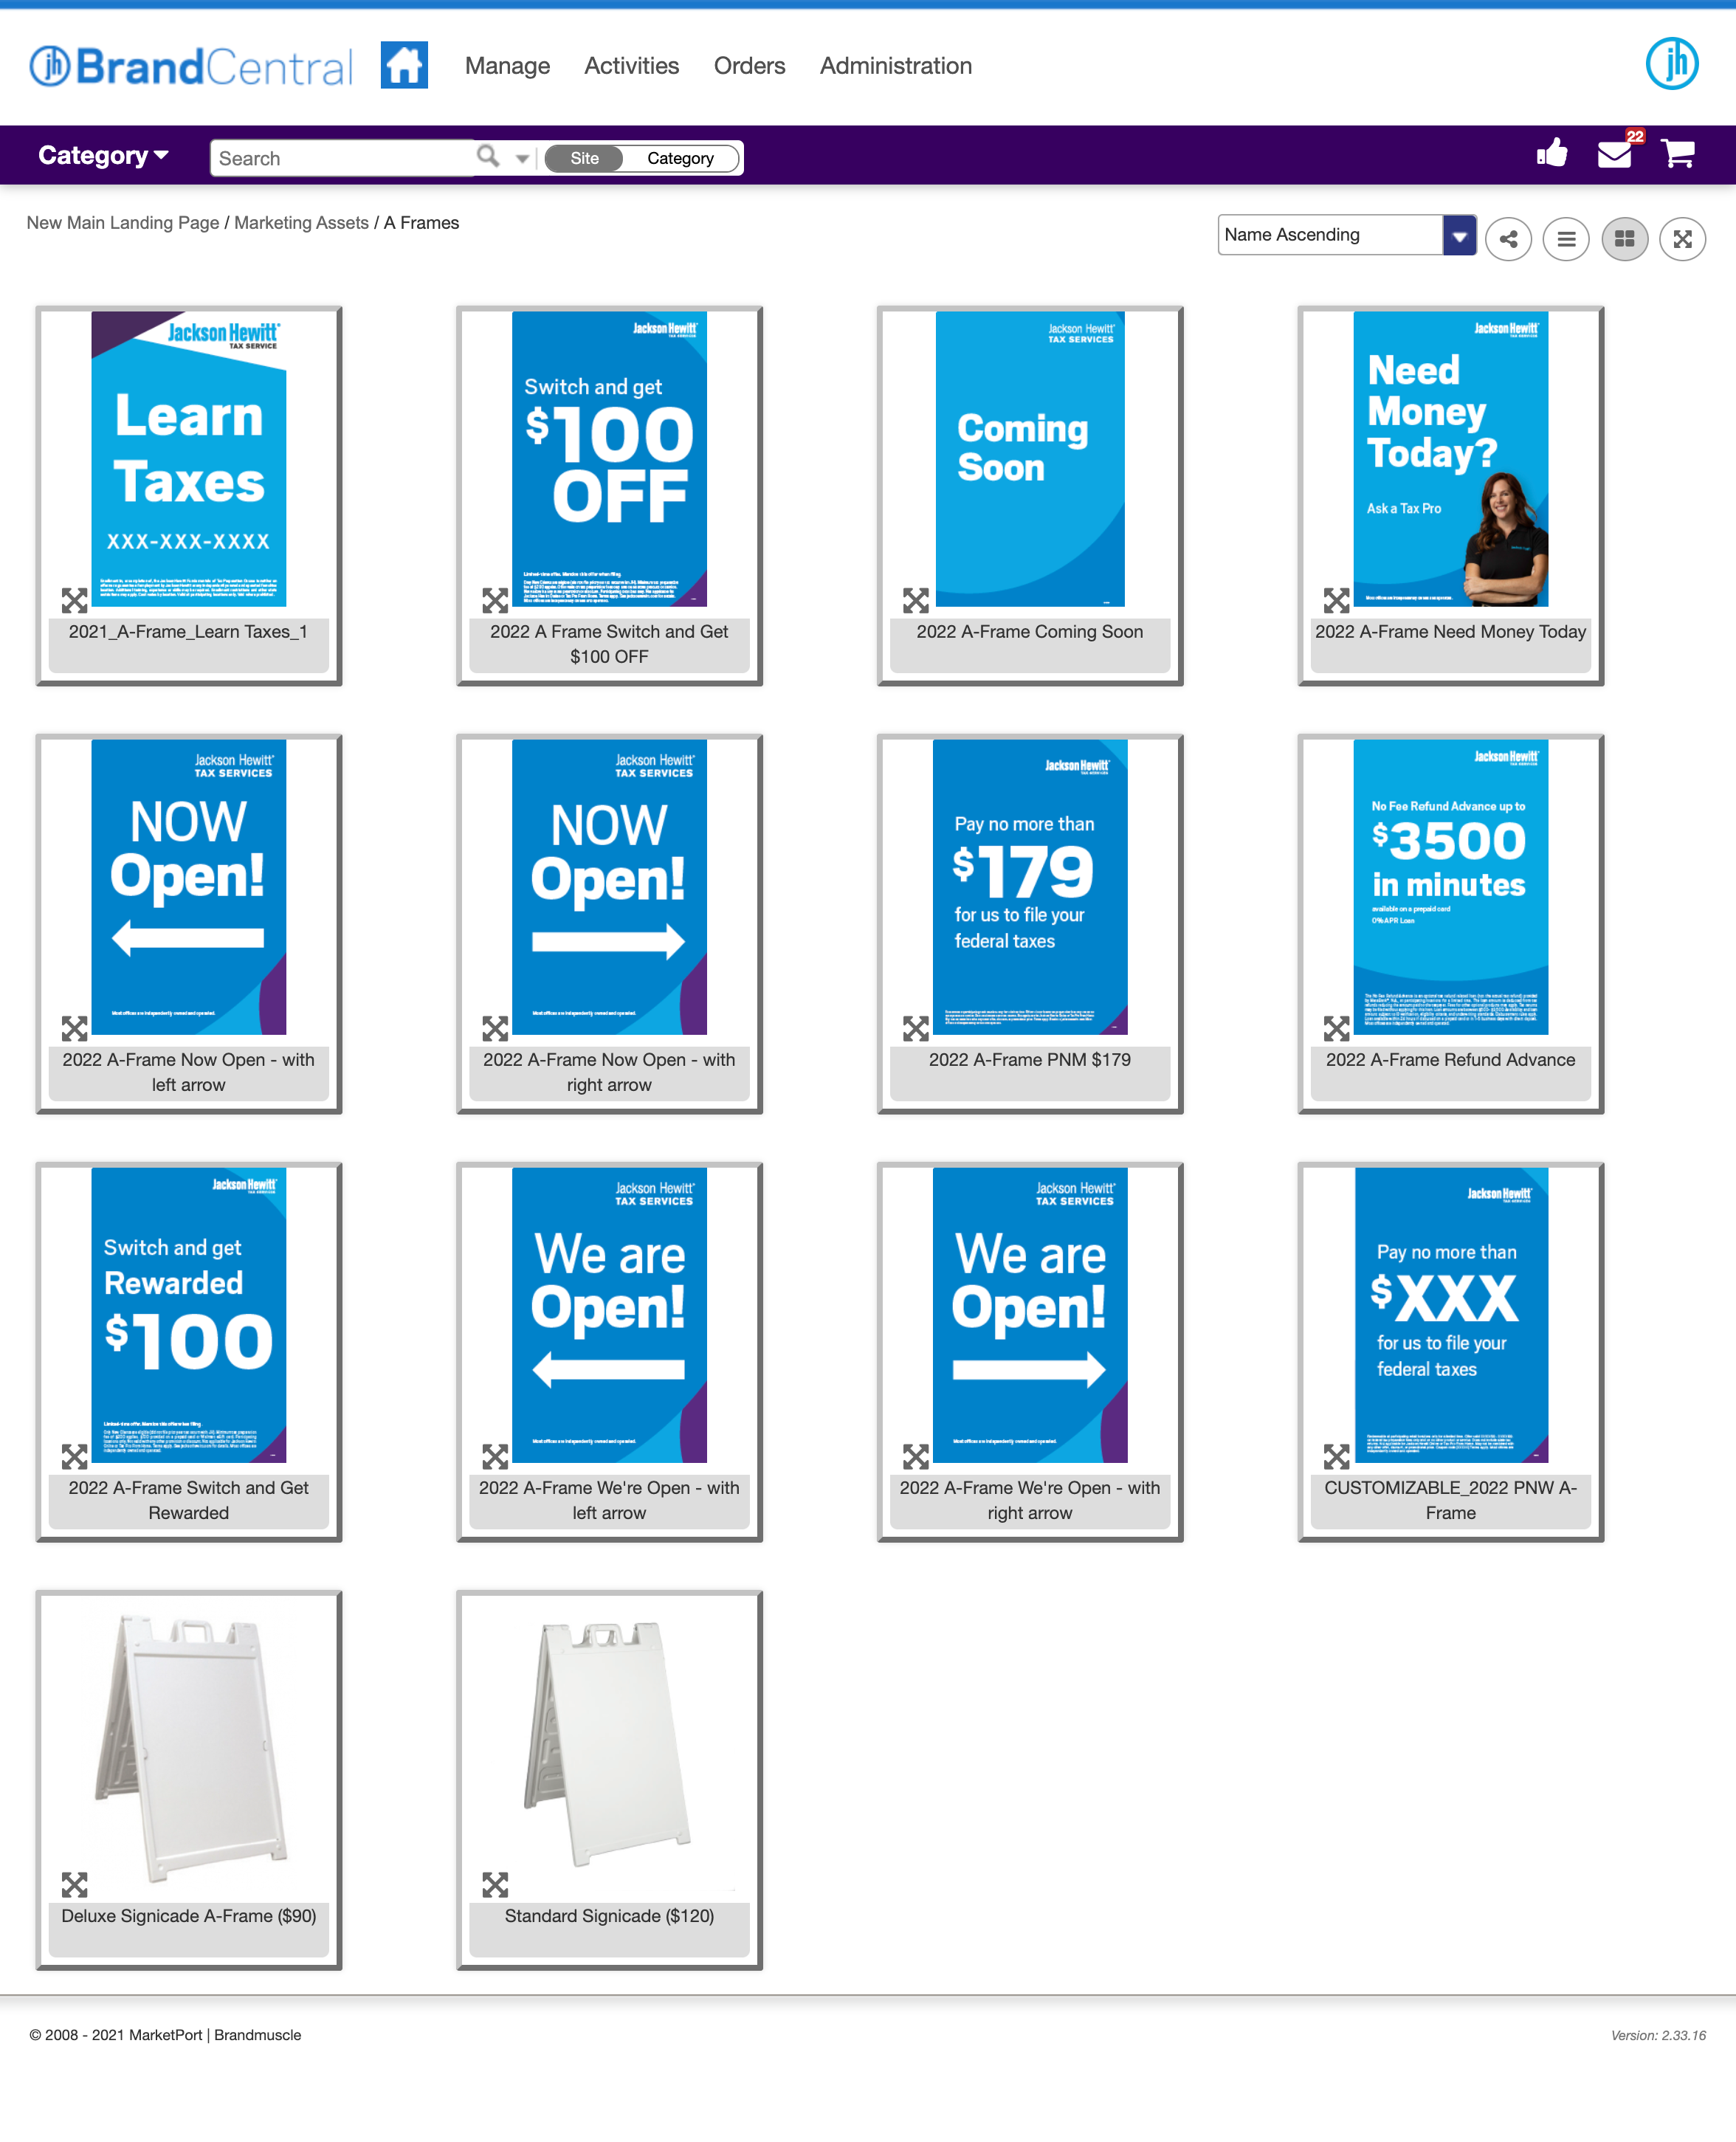
Task: Expand preview of A-Frame PNM $179
Action: 916,1028
